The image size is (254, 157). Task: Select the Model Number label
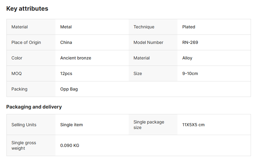[148, 42]
